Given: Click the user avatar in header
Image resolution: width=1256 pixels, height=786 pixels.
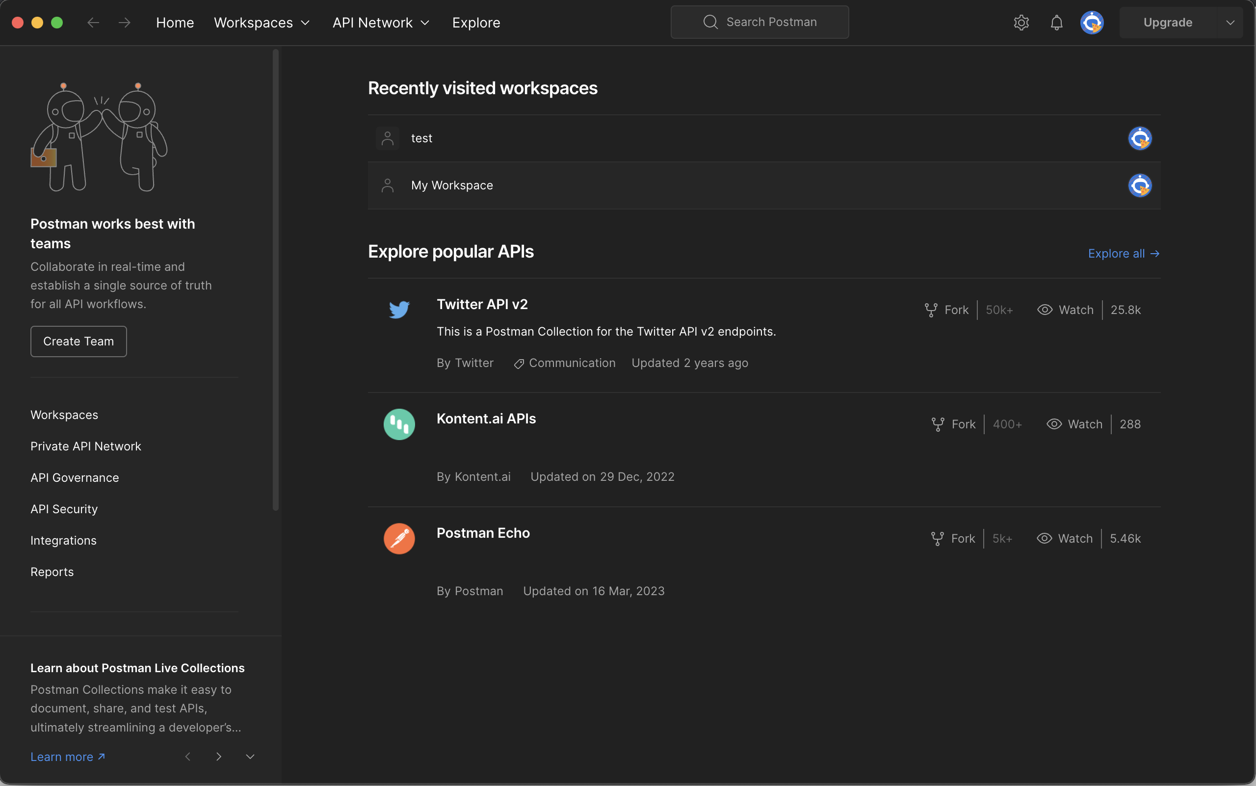Looking at the screenshot, I should pyautogui.click(x=1092, y=23).
